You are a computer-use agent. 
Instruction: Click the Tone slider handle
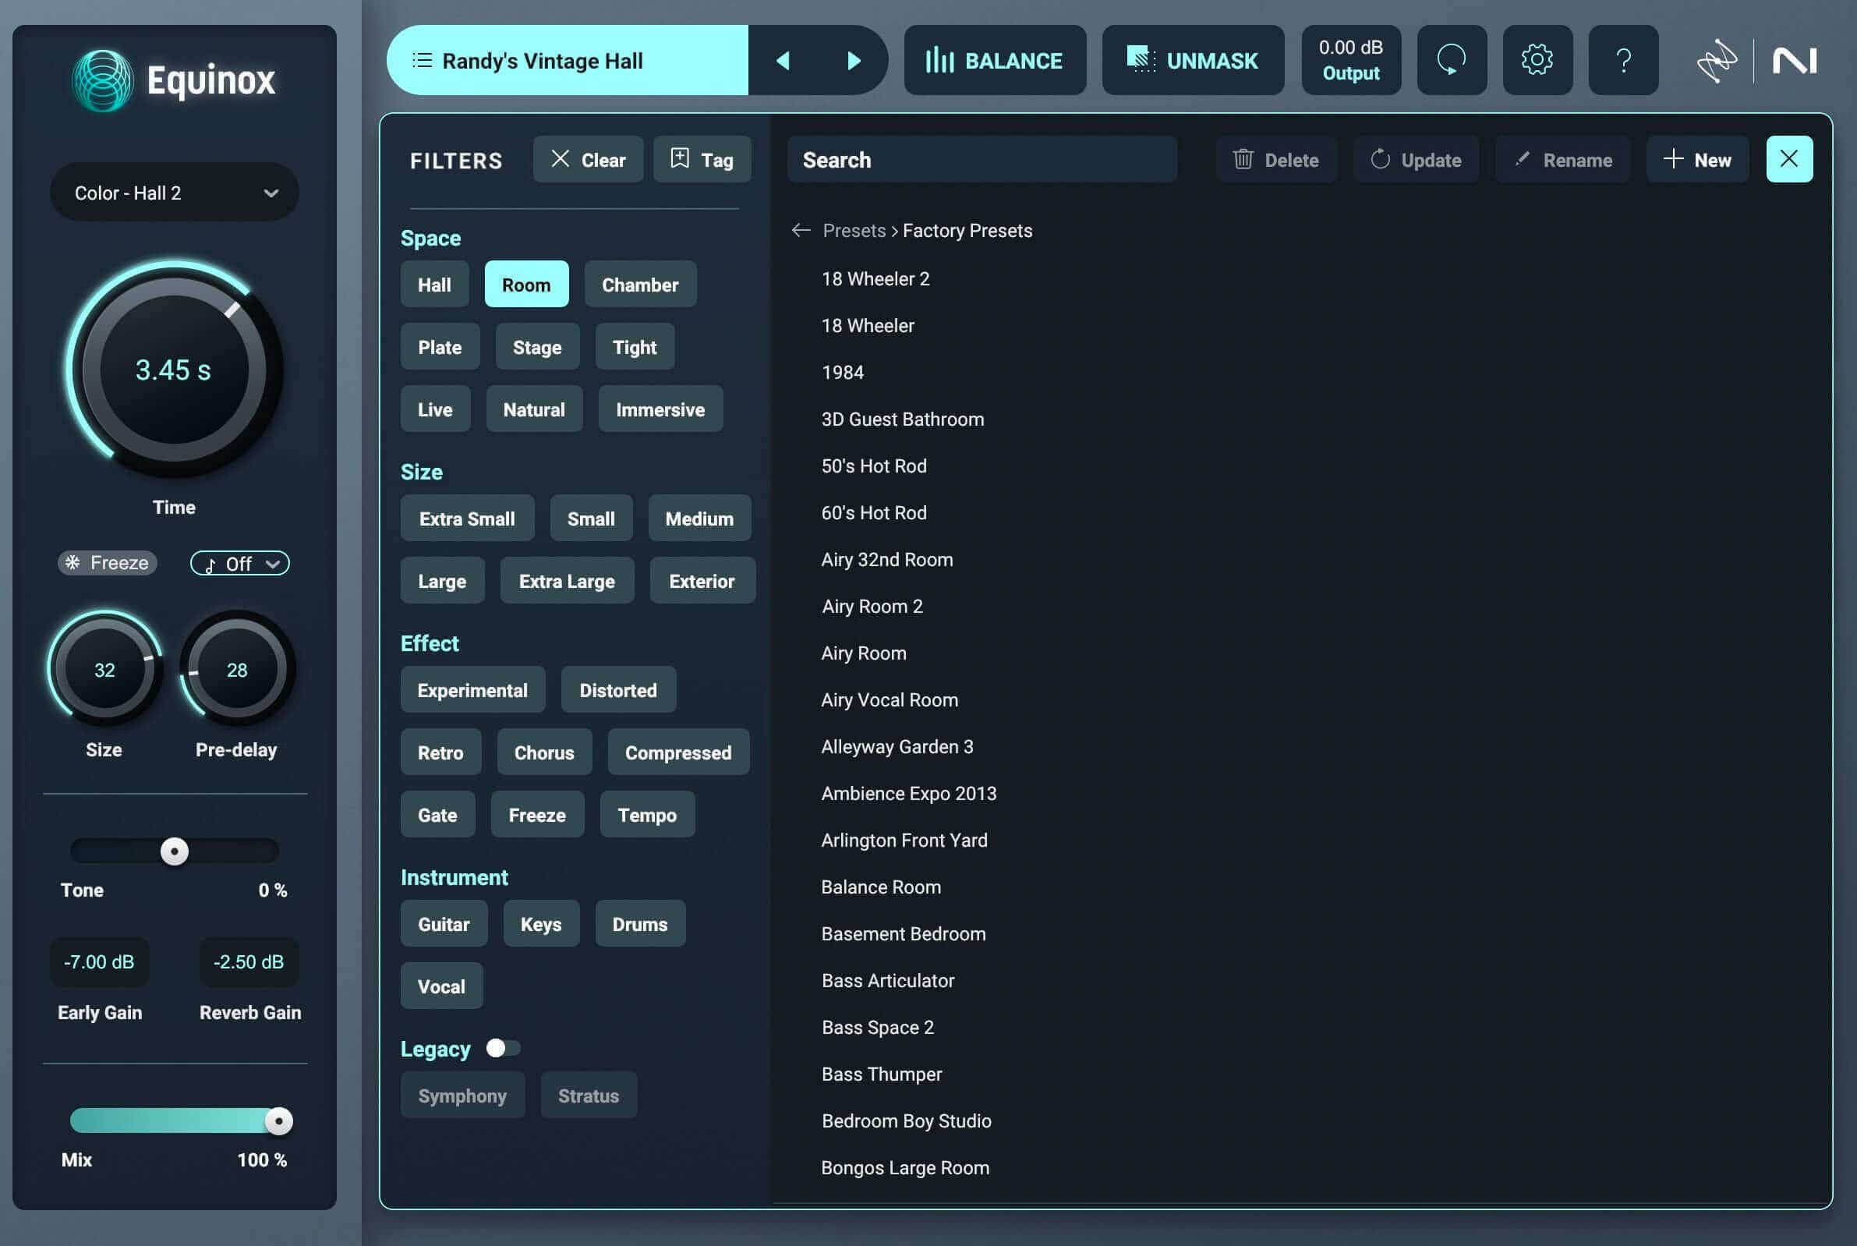(x=175, y=851)
